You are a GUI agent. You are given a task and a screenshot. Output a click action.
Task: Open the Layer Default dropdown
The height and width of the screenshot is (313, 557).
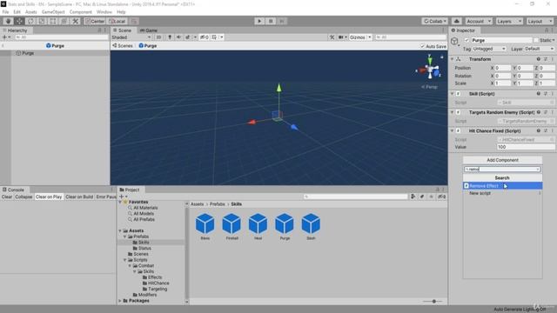[540, 49]
